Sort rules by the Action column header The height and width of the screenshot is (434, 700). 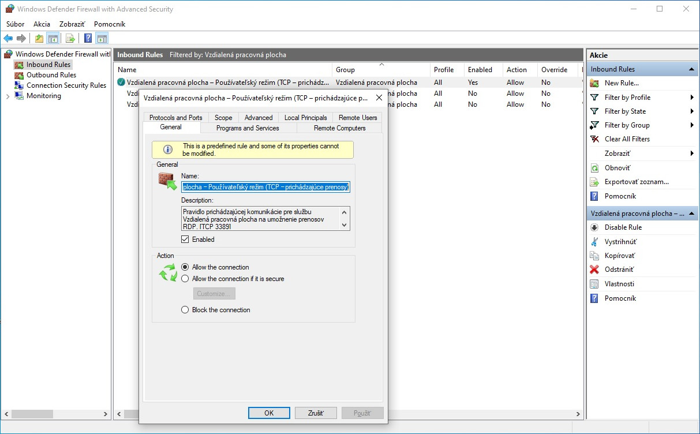point(520,70)
